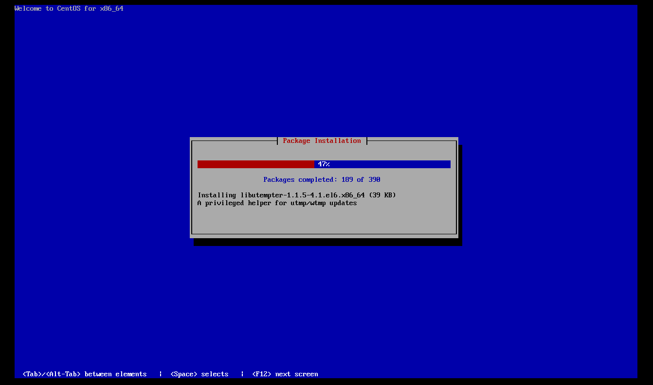Click the 'Installing libutempter-1.1.5-4.1.el6.x86_64 (39 KB)' line
The height and width of the screenshot is (385, 653).
297,195
